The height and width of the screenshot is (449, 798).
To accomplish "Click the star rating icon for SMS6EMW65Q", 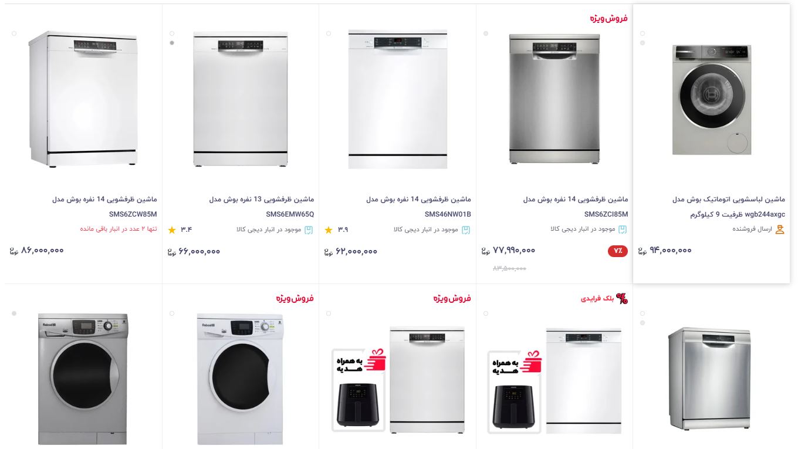I will click(x=172, y=230).
